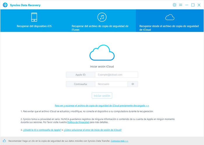This screenshot has height=145, width=204.
Task: Open the Política de Privacidad link
Action: pyautogui.click(x=78, y=122)
